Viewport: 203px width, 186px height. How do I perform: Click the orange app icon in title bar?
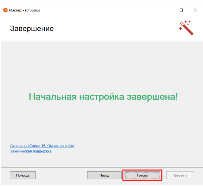point(5,10)
